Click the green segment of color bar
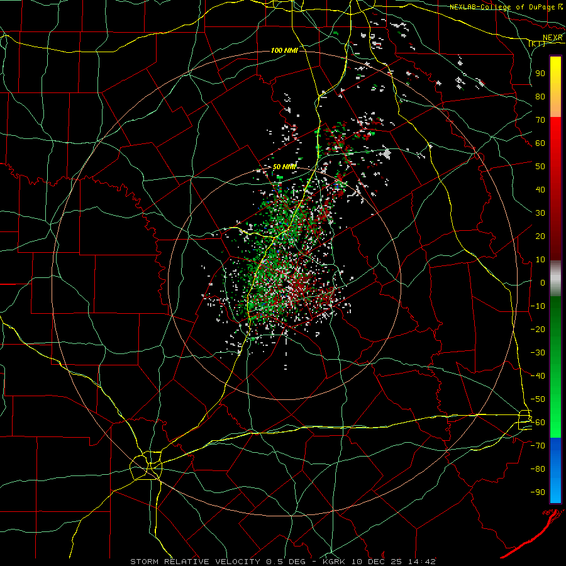This screenshot has width=566, height=566. 555,367
